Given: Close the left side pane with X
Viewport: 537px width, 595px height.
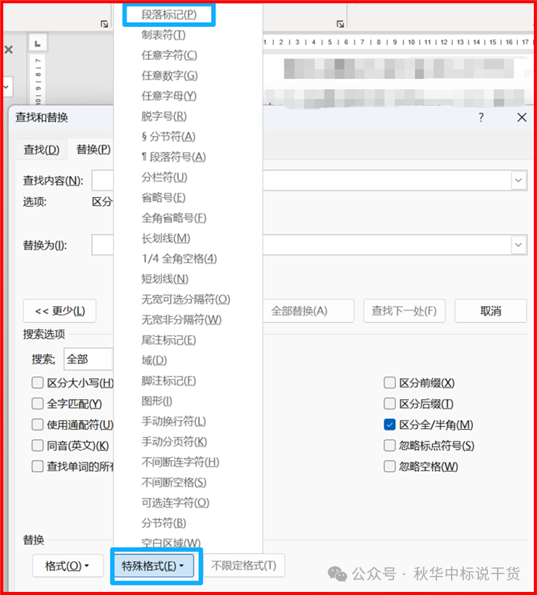Looking at the screenshot, I should tap(8, 50).
